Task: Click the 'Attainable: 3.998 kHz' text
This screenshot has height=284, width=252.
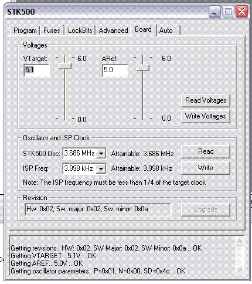Action: (x=142, y=168)
